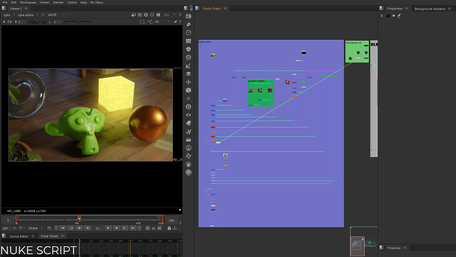Image resolution: width=456 pixels, height=257 pixels.
Task: Open the 1:1 zoom ratio dropdown
Action: (x=170, y=15)
